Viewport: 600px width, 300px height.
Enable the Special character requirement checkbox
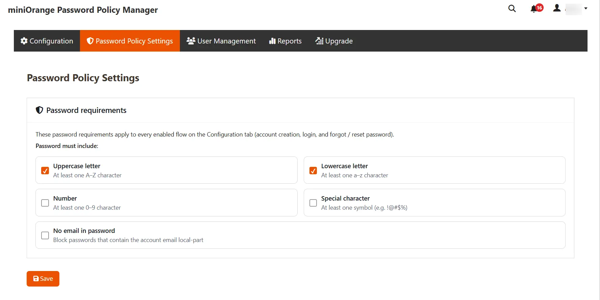tap(313, 203)
